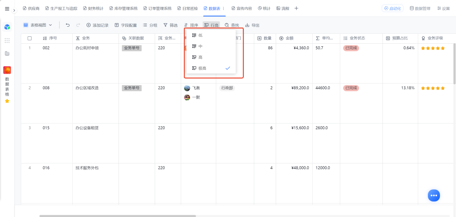The image size is (456, 217).
Task: Click the 业务单号 tag in row 008
Action: coord(132,88)
